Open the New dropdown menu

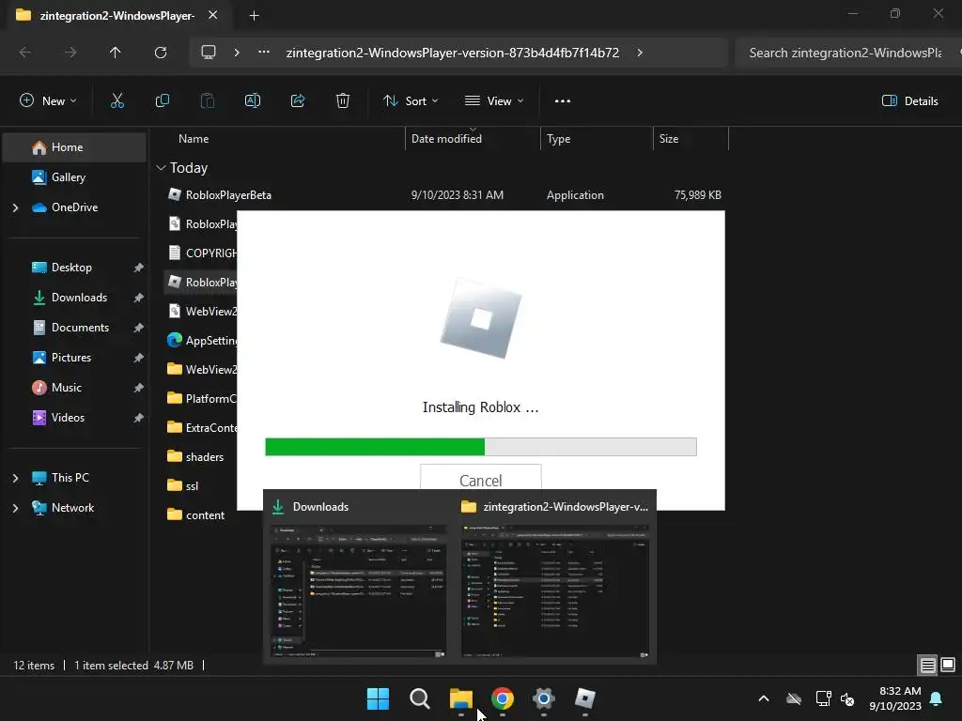click(49, 101)
